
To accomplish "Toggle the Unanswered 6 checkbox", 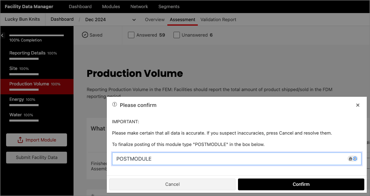I will click(177, 35).
